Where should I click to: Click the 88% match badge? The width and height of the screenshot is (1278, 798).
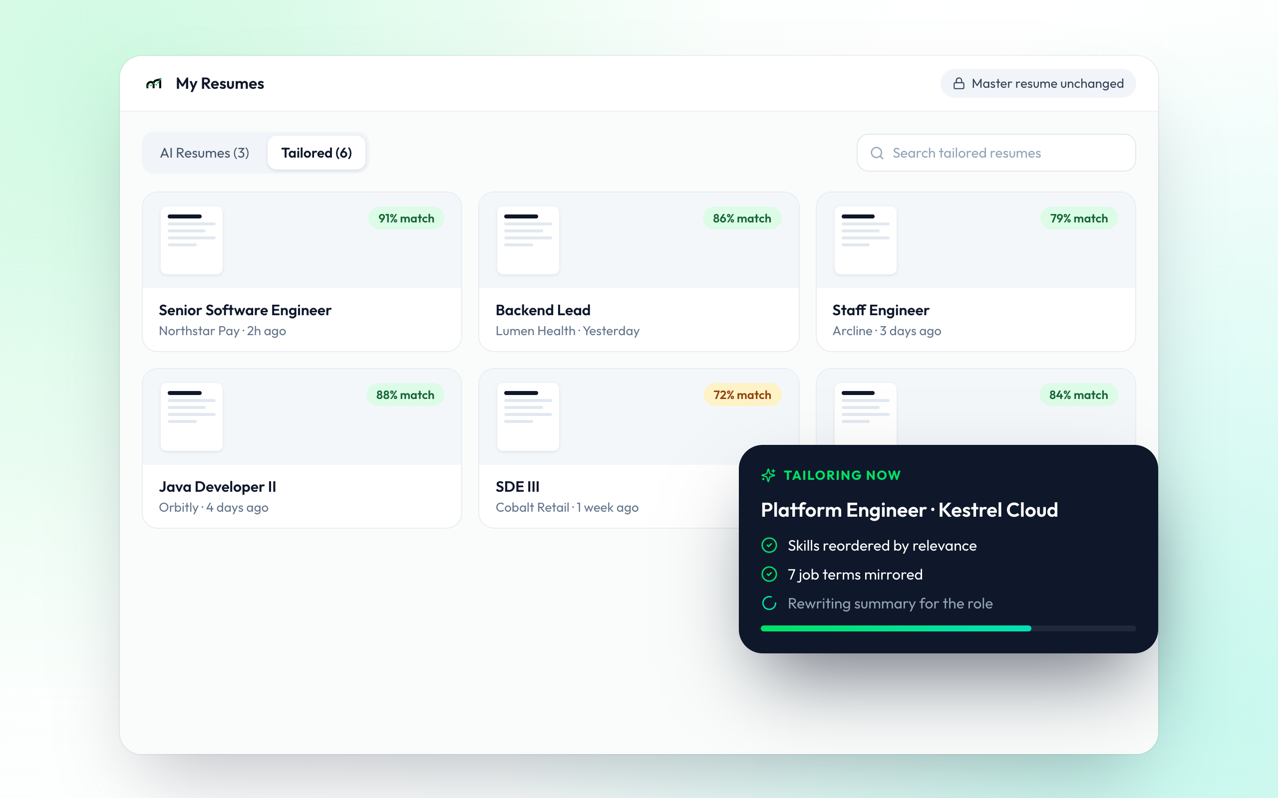tap(405, 395)
